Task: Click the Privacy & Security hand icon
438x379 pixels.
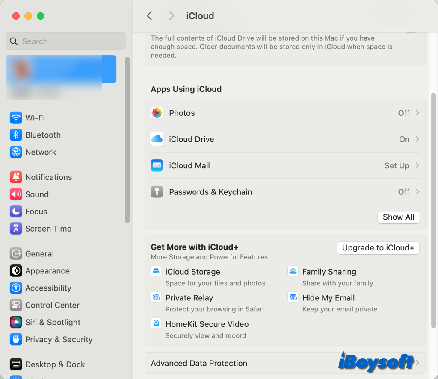Action: (16, 339)
